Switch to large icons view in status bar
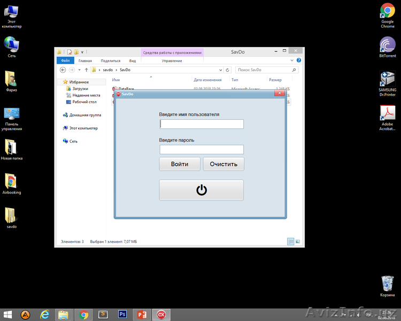 click(x=297, y=242)
